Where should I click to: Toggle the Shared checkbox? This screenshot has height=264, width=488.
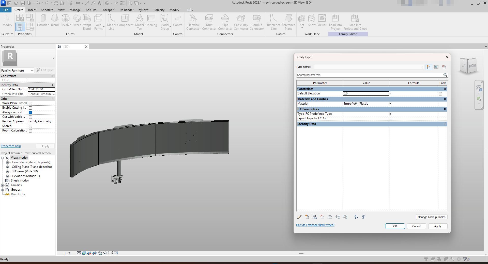tap(30, 126)
